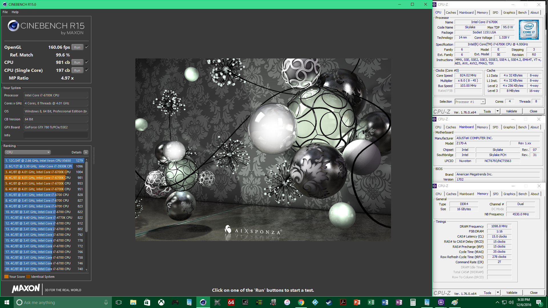Screen dimensions: 548x308
Task: Click the ranking list vertical scrollbar
Action: click(86, 197)
